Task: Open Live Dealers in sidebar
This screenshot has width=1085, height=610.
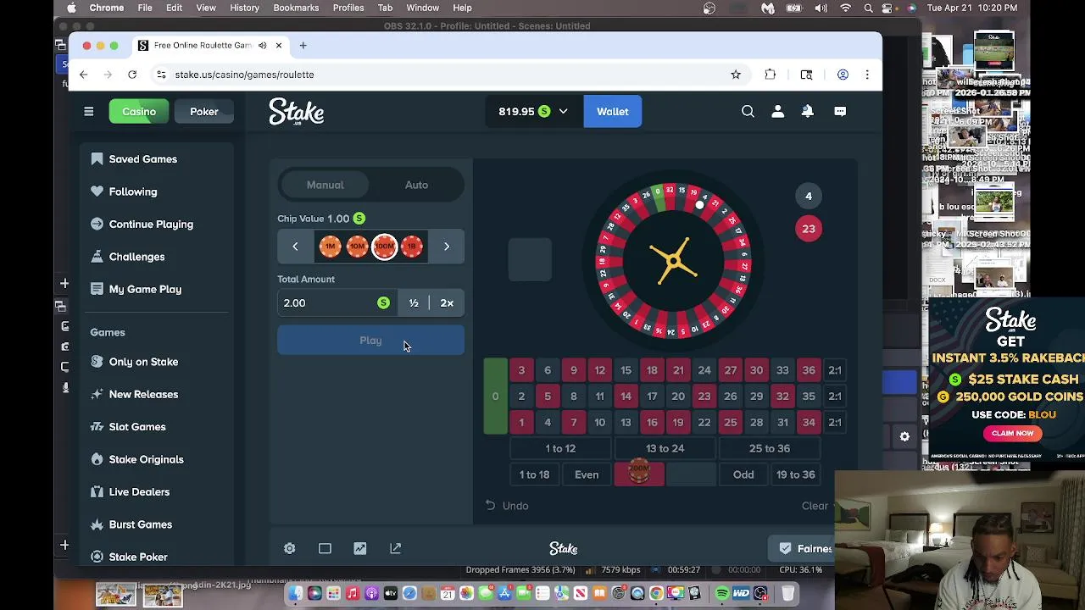Action: coord(139,491)
